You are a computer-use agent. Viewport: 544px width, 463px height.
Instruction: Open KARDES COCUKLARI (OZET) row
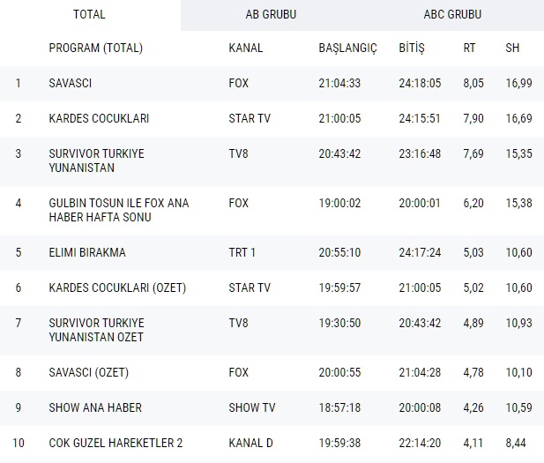[117, 288]
